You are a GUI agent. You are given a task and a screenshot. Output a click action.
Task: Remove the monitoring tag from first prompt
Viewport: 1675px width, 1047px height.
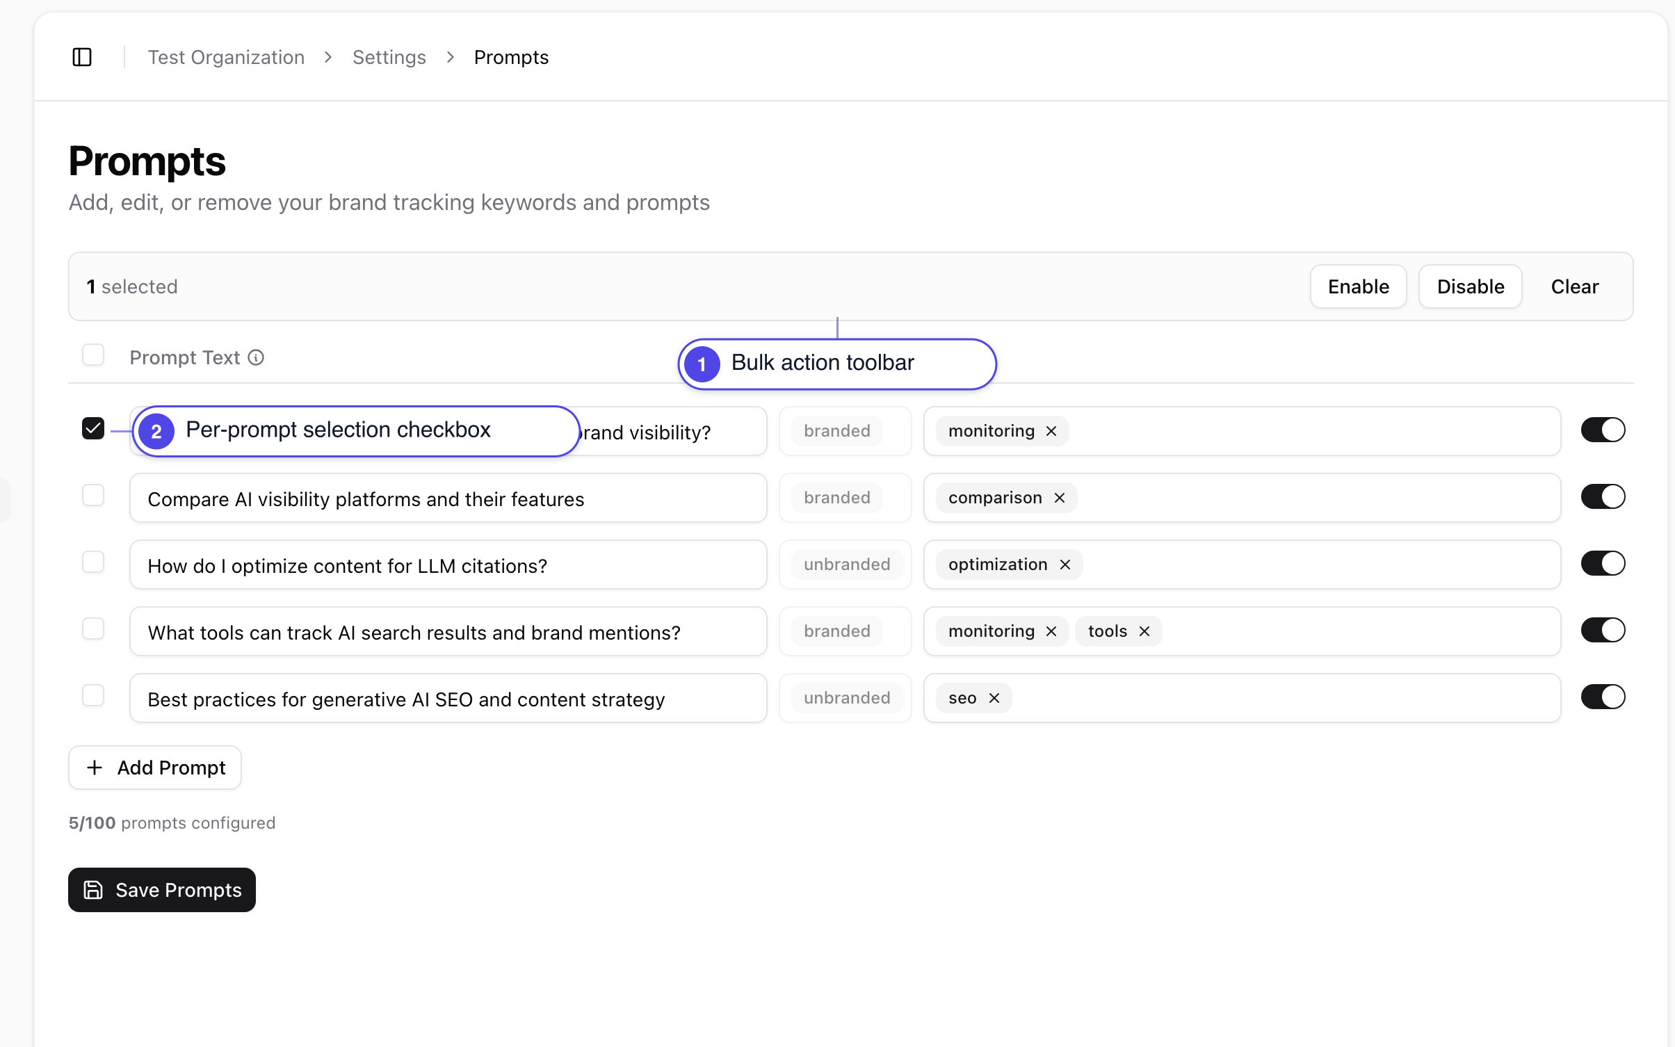coord(1051,431)
